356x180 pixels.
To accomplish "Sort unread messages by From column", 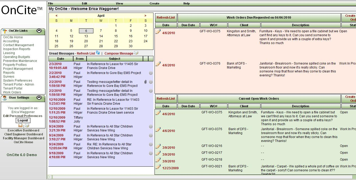I will coord(80,59).
